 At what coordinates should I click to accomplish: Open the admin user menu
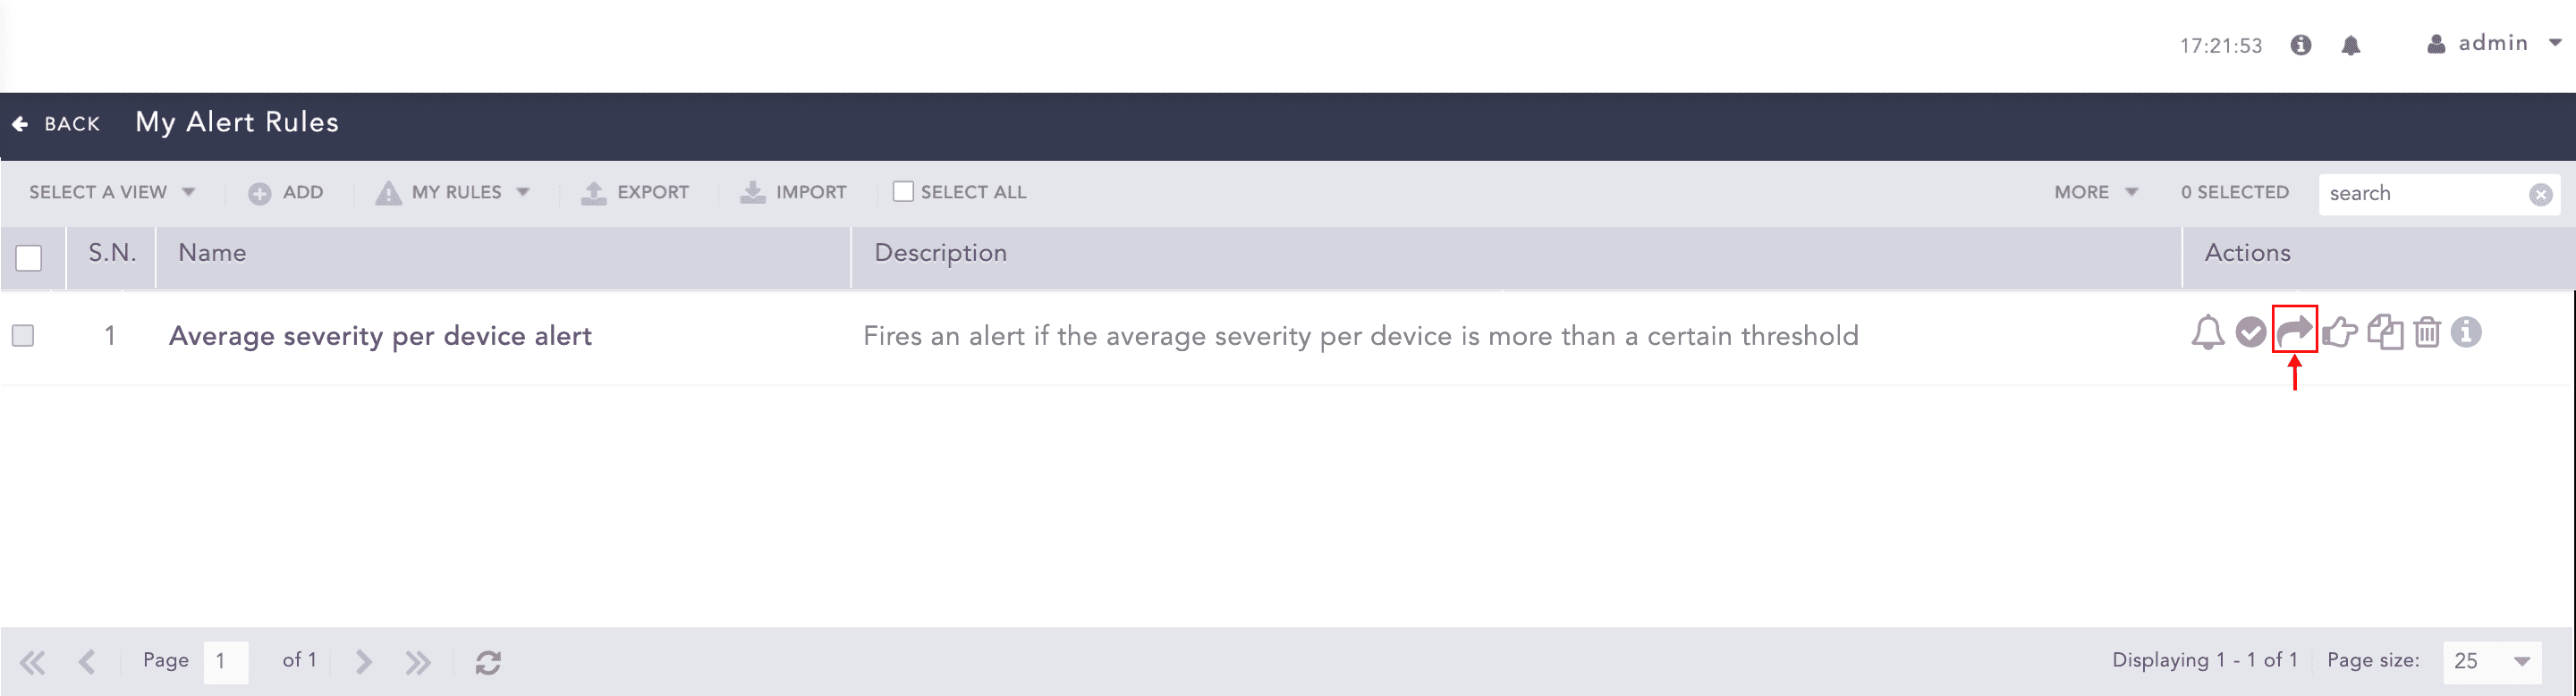(2494, 44)
